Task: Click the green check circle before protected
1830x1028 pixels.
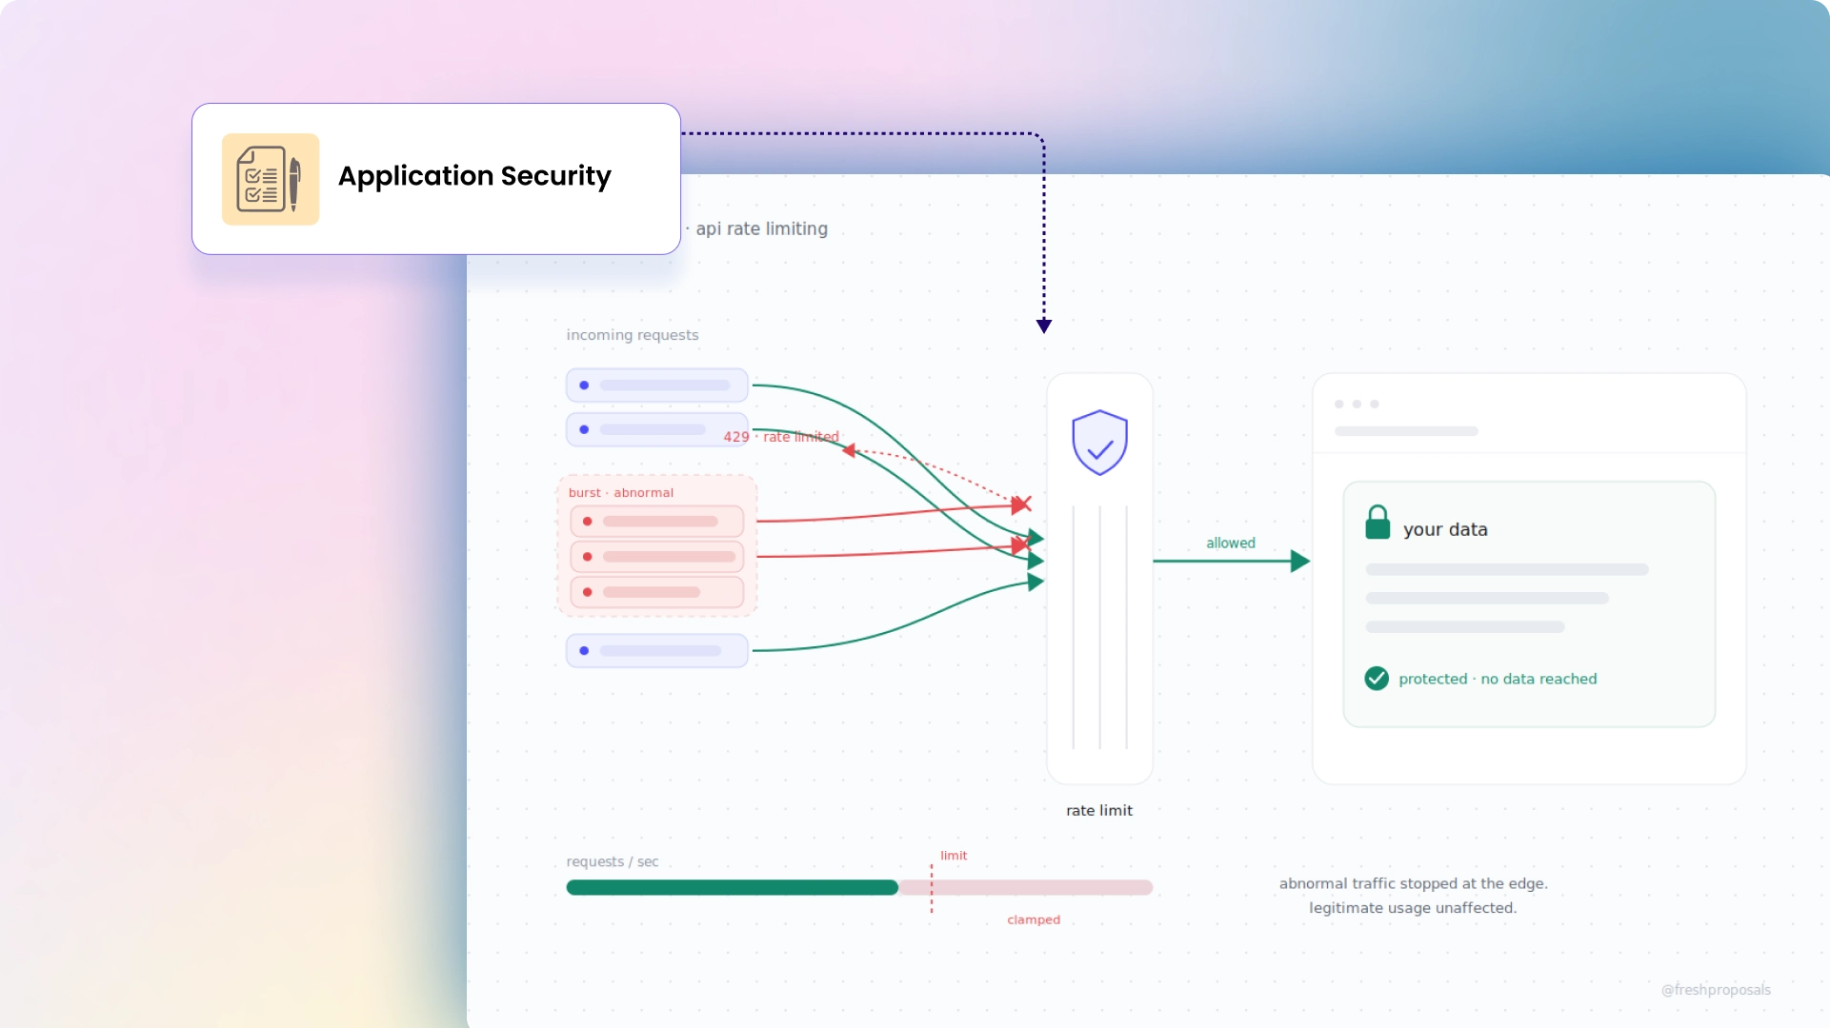Action: (x=1377, y=679)
